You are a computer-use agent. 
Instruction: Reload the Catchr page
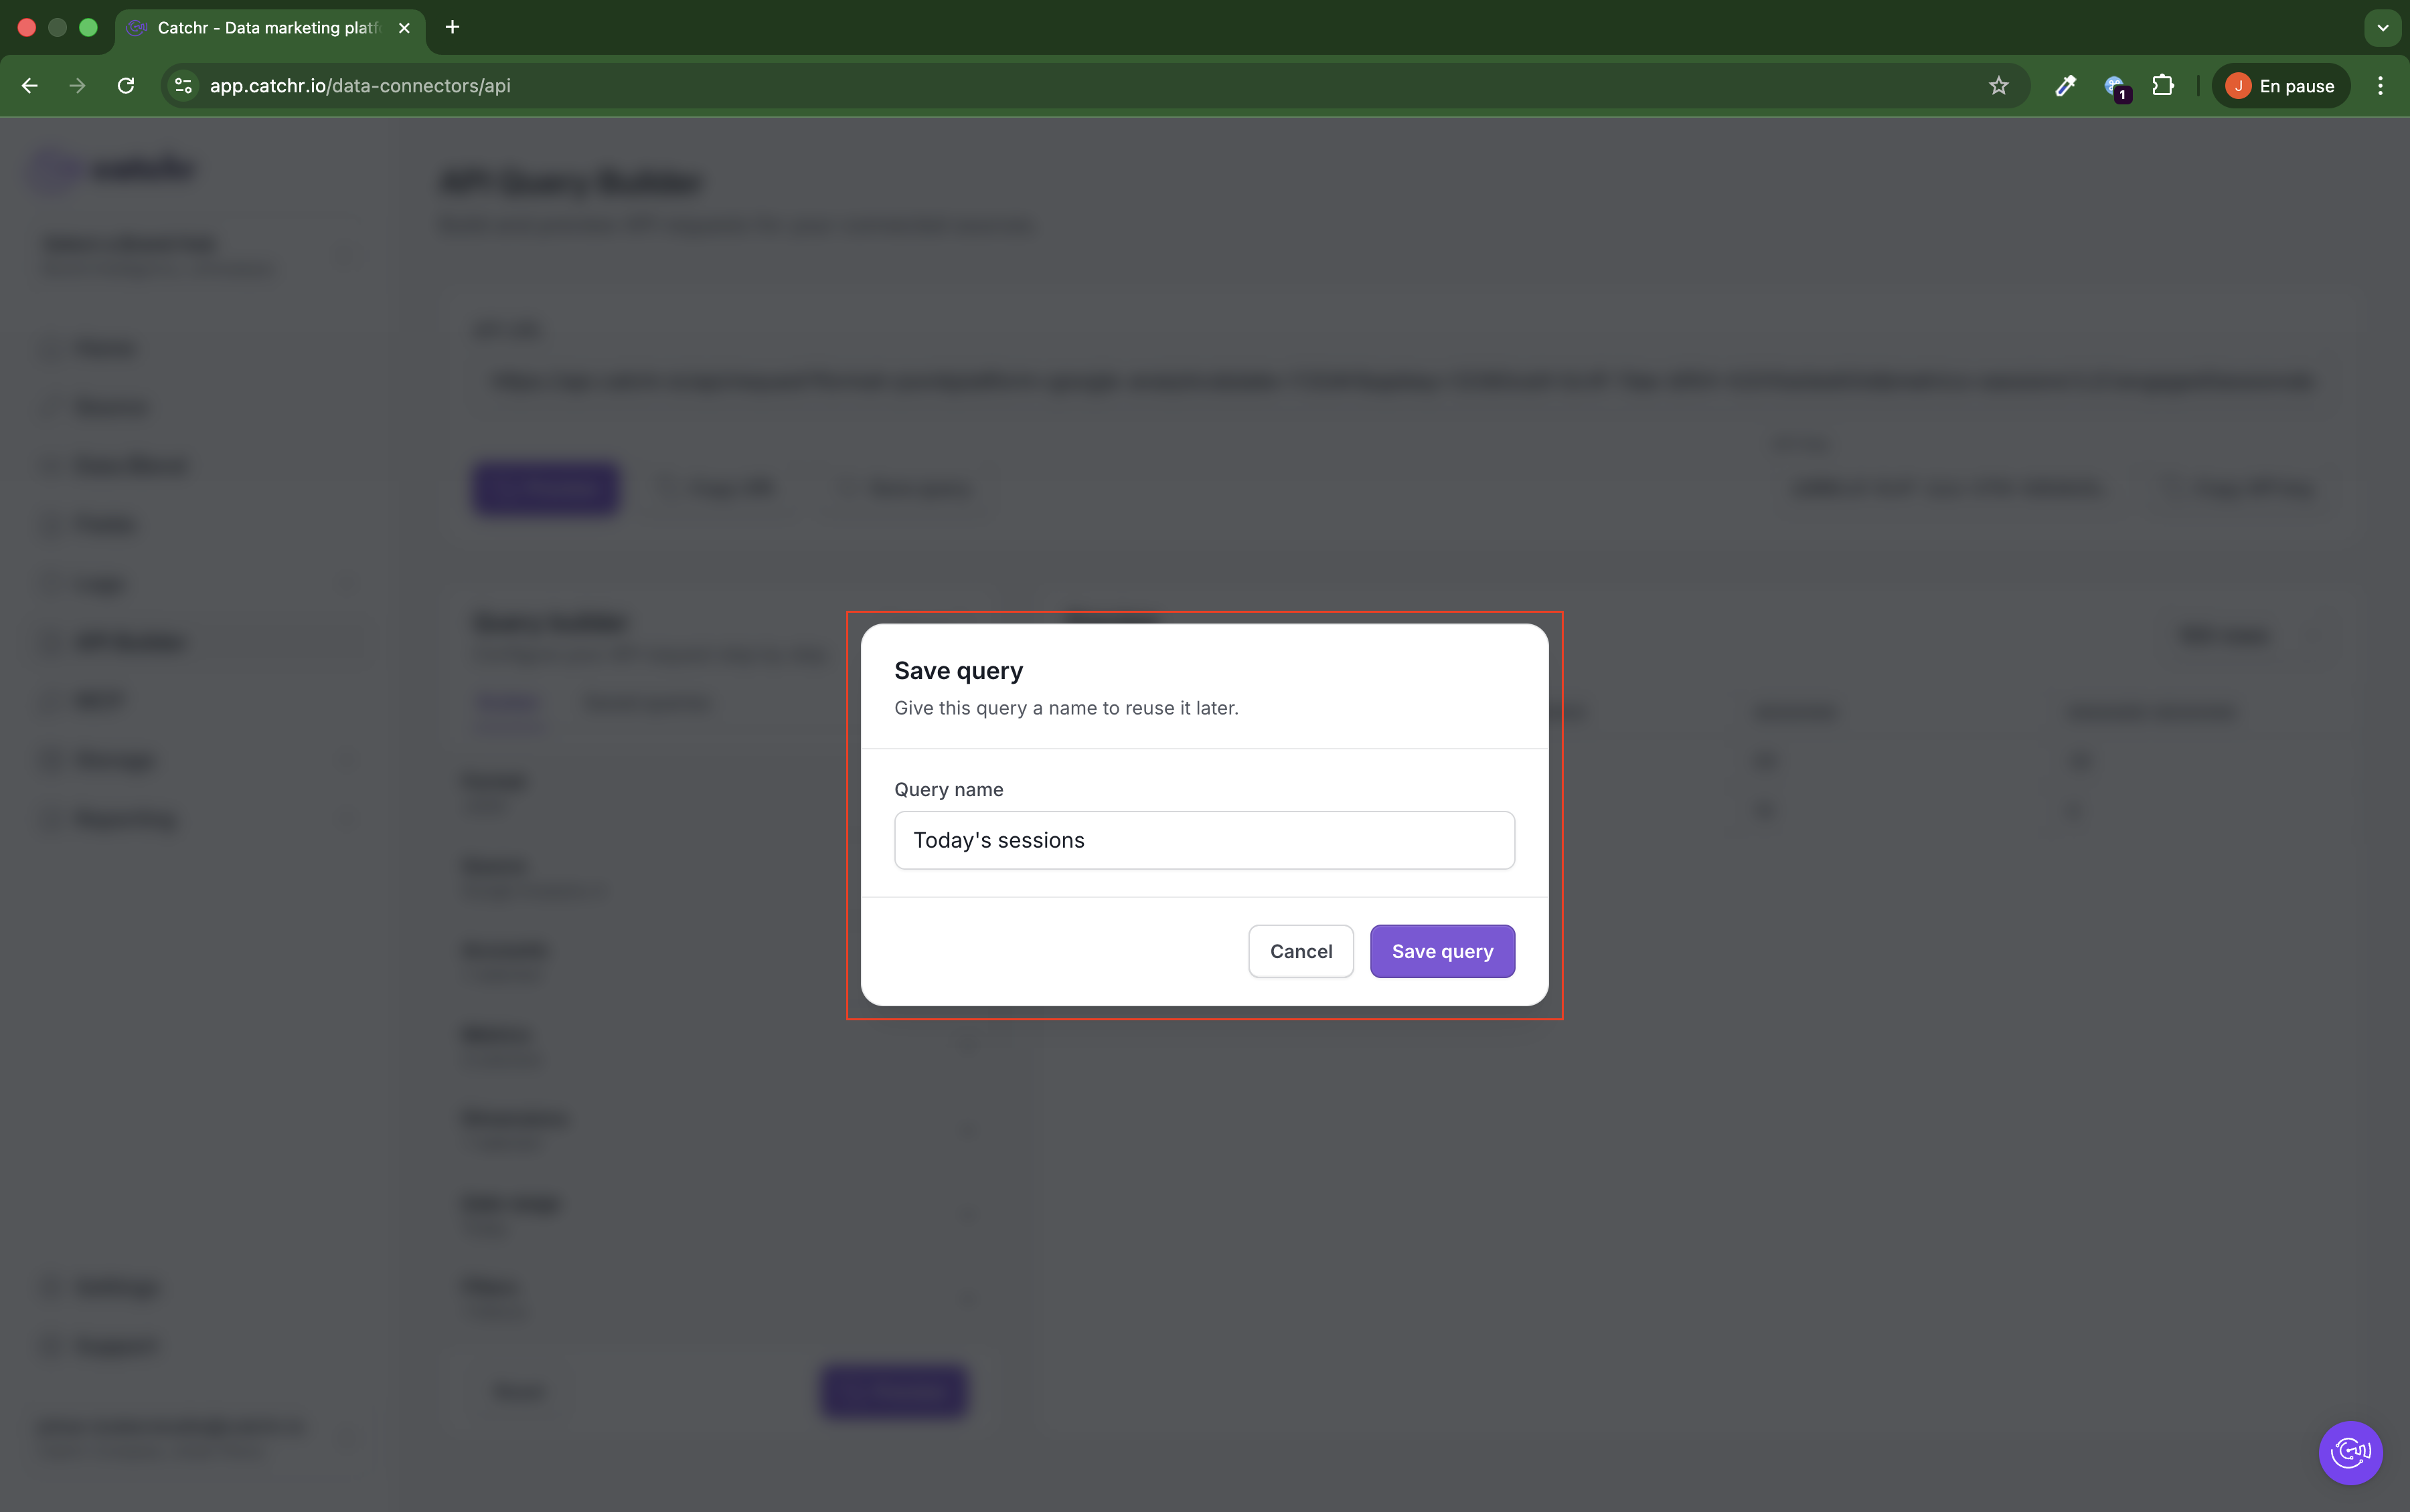point(126,86)
